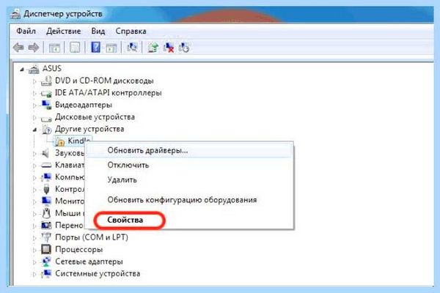Viewport: 440px width, 293px height.
Task: Click the ASUS computer icon
Action: point(34,69)
